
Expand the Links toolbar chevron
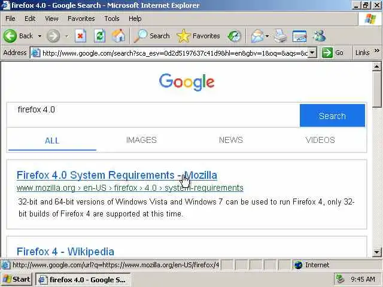pos(376,51)
